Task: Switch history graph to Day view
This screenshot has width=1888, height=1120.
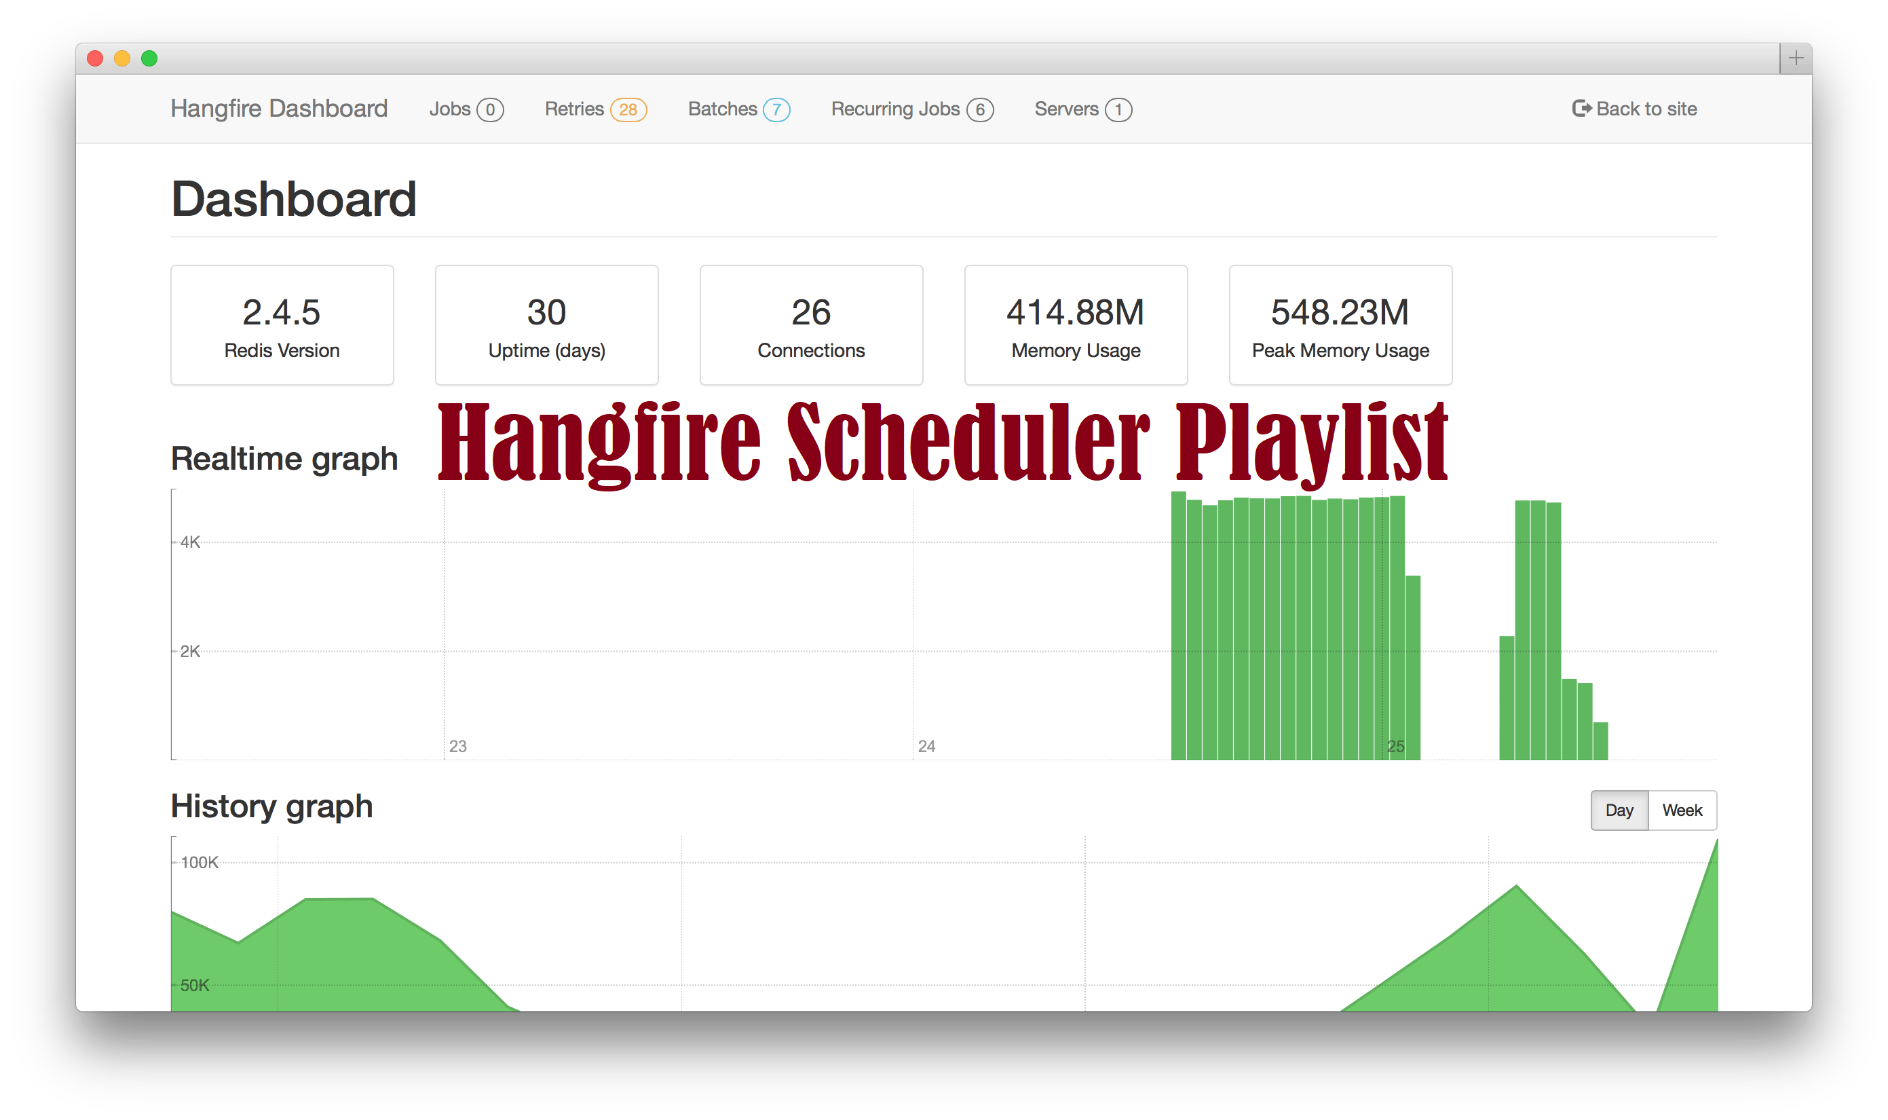Action: pos(1619,810)
